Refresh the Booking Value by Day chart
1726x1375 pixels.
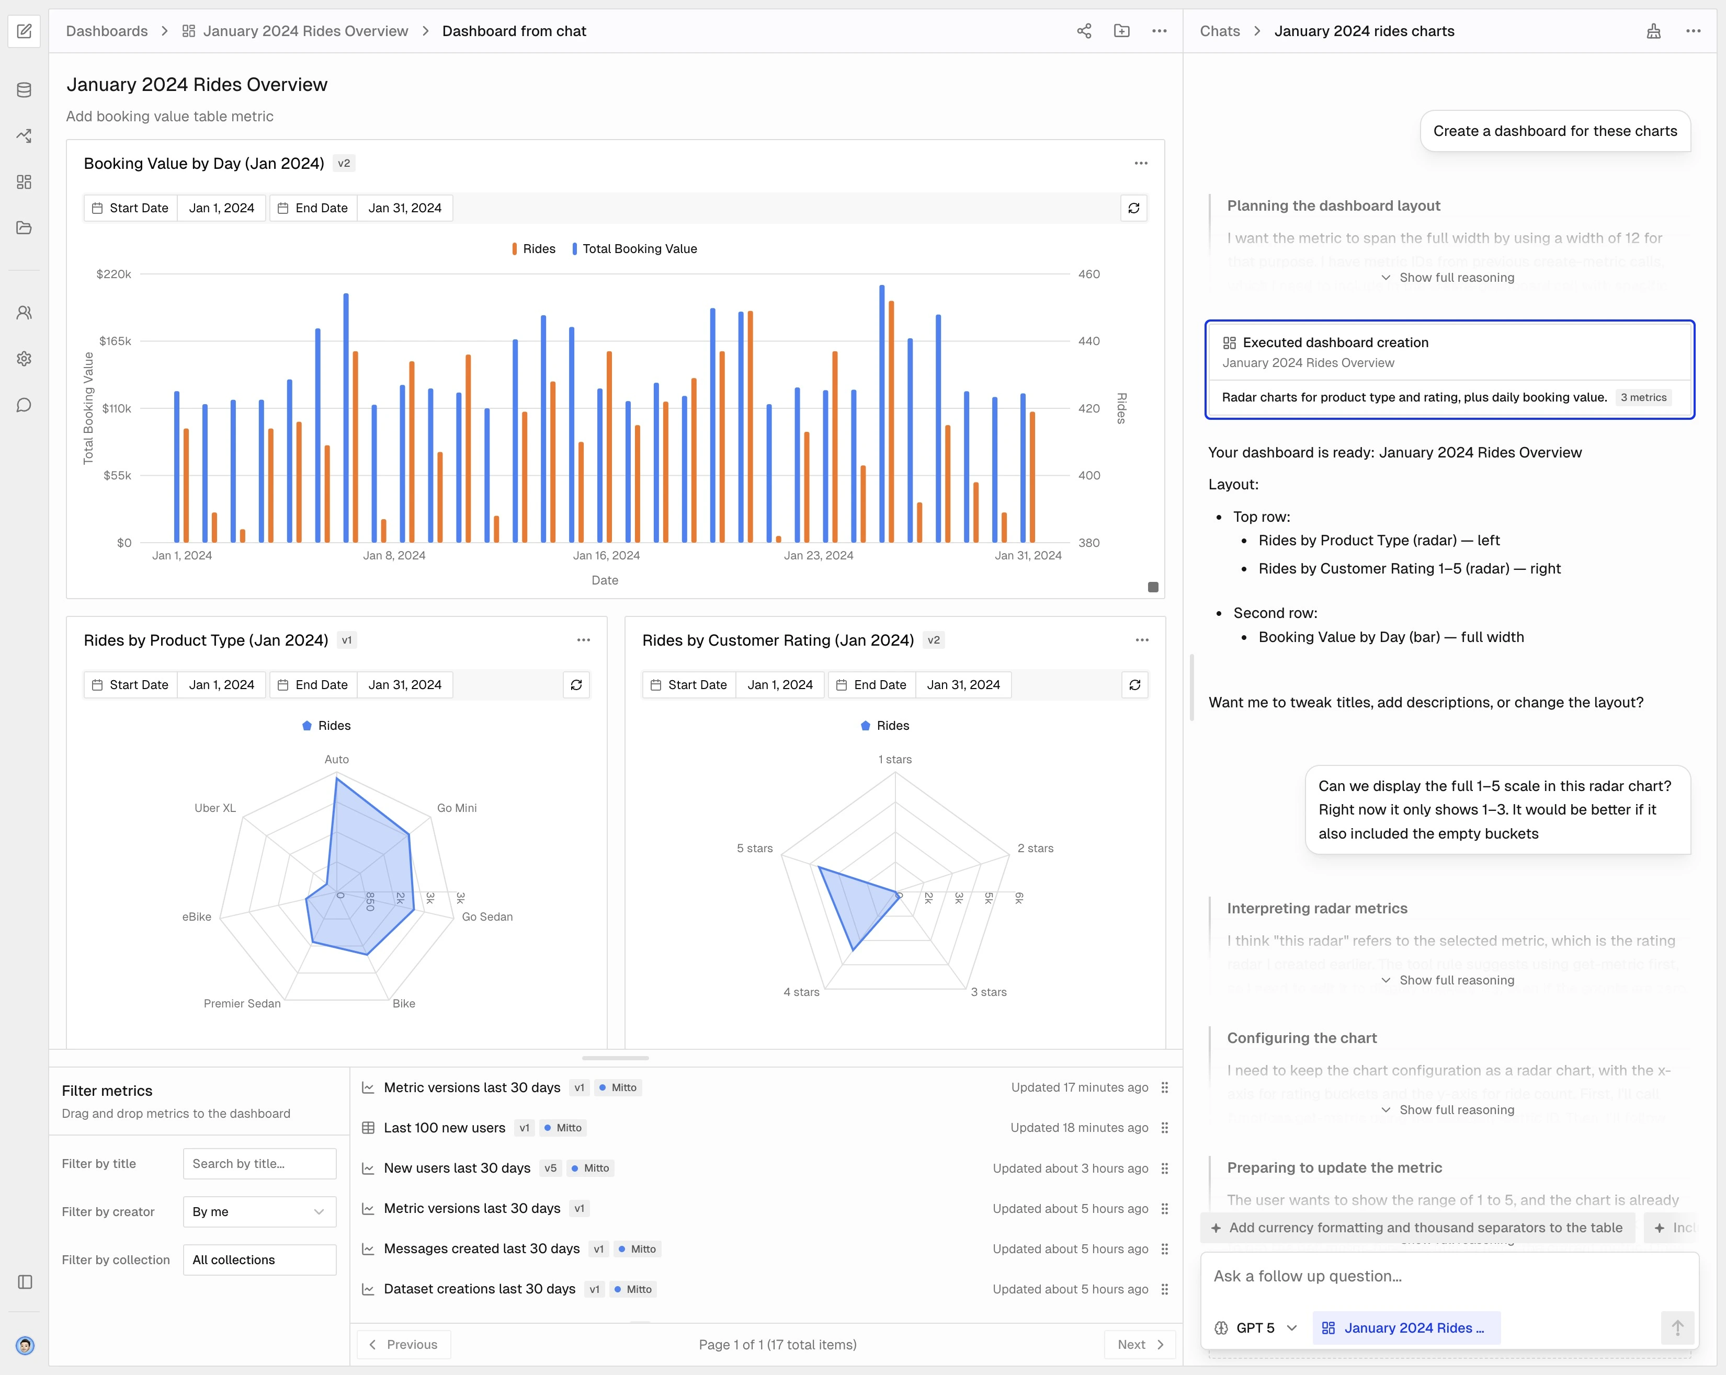tap(1133, 208)
